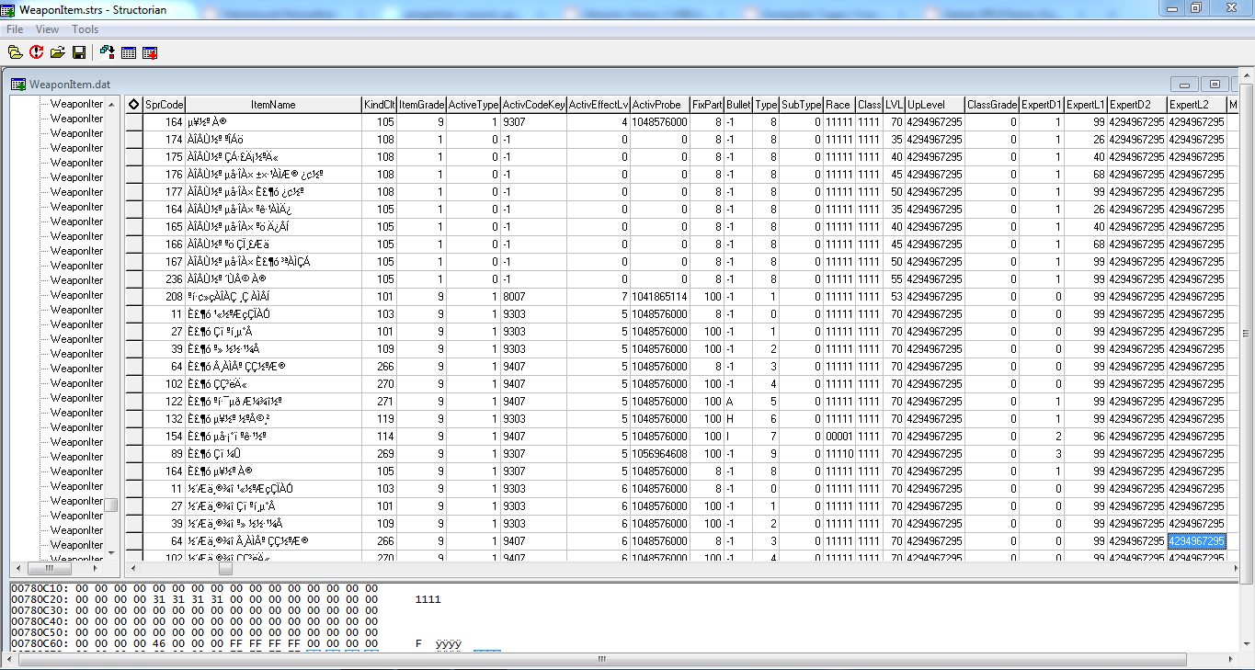Viewport: 1255px width, 670px height.
Task: Click the ClassGrade column header
Action: 992,105
